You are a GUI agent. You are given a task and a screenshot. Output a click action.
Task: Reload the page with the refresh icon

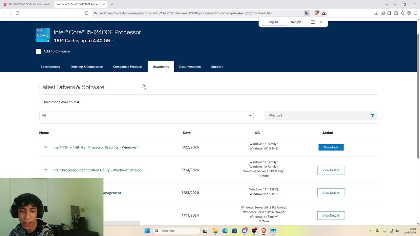(x=17, y=13)
